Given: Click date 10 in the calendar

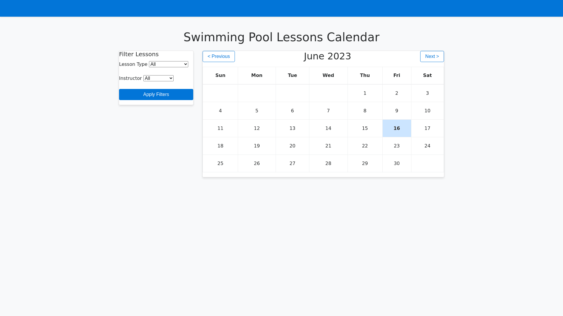Looking at the screenshot, I should click(427, 111).
